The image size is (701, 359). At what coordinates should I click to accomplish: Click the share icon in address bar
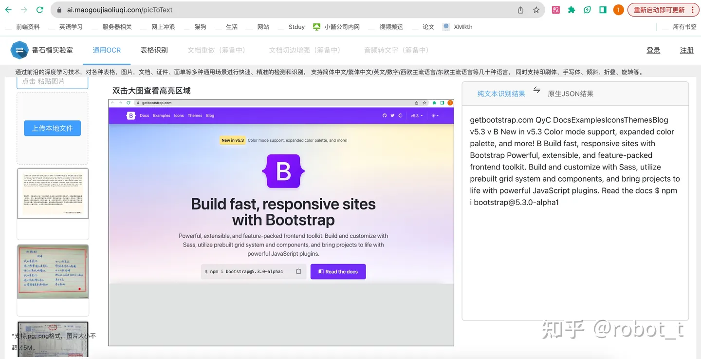pyautogui.click(x=520, y=10)
